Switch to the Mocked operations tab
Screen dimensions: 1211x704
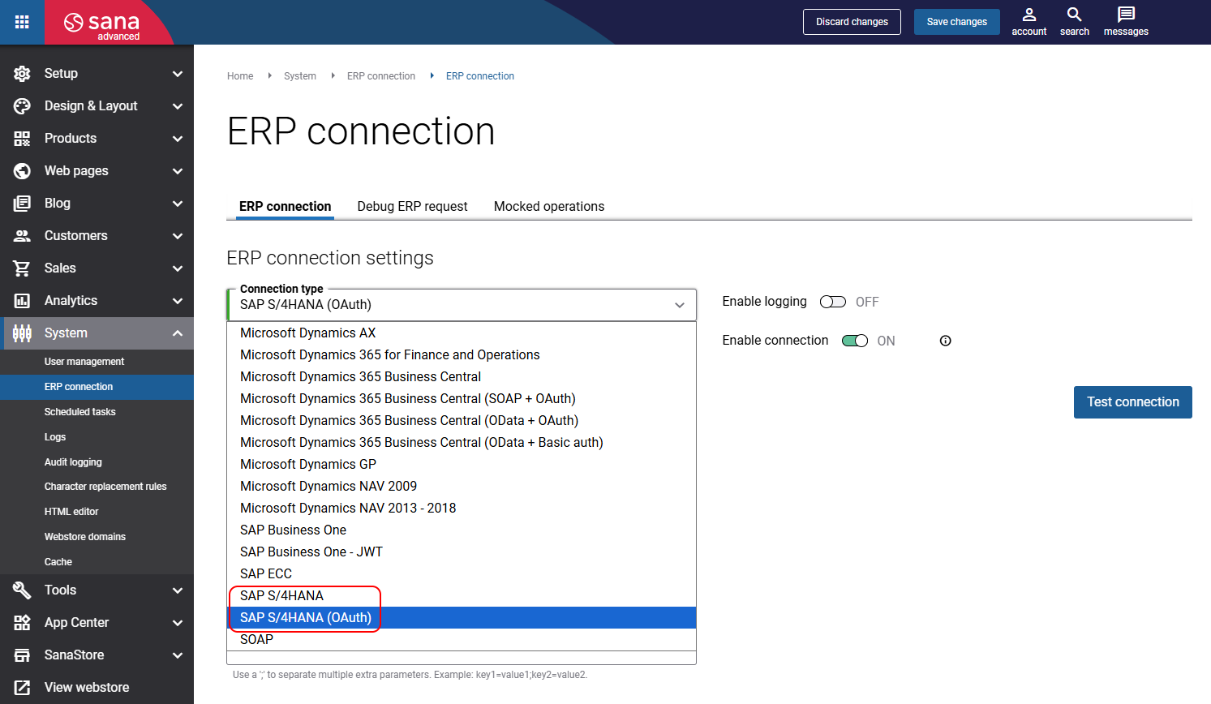549,206
